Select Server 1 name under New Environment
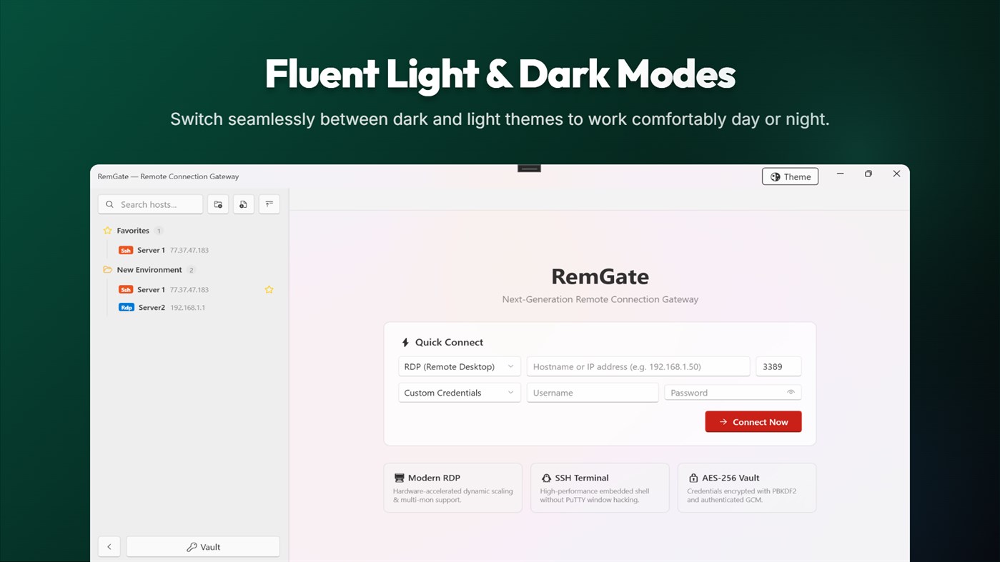This screenshot has width=1000, height=562. (x=151, y=289)
